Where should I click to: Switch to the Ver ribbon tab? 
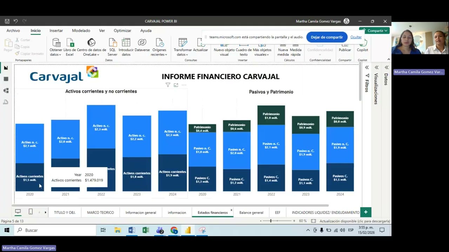point(102,31)
